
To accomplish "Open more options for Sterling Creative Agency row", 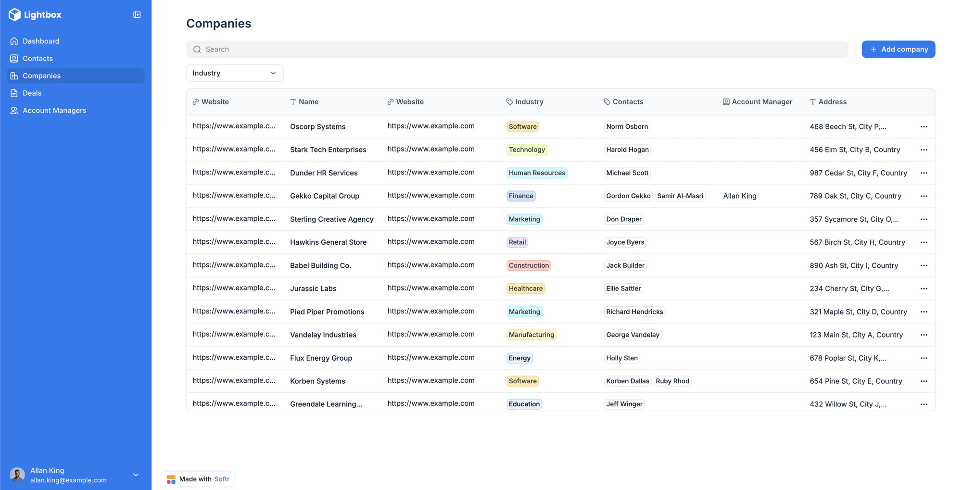I will coord(924,219).
